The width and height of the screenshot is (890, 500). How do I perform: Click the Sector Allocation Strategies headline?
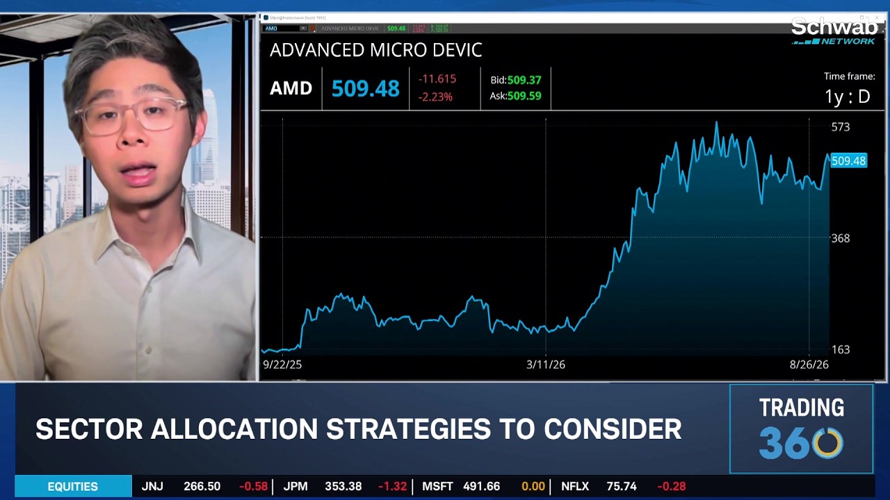pyautogui.click(x=359, y=429)
